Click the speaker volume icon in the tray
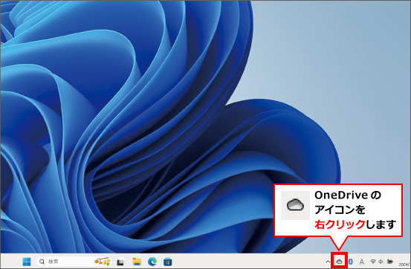This screenshot has width=411, height=269. [x=381, y=261]
